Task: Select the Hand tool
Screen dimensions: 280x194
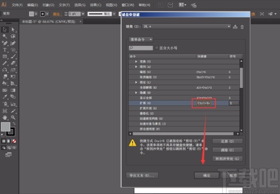Action: [5, 118]
